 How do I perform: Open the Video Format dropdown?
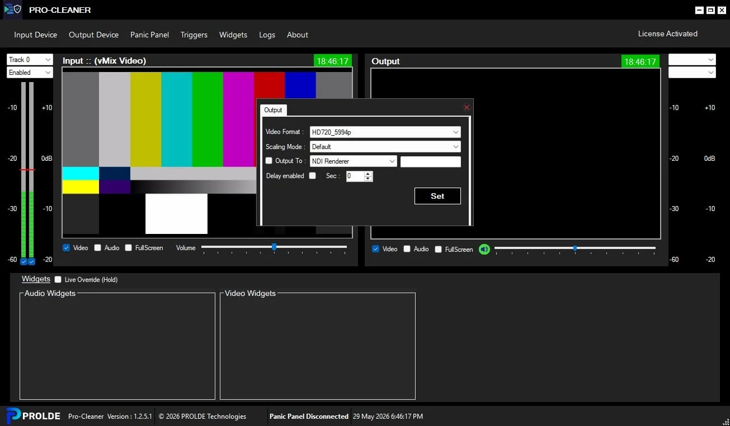pyautogui.click(x=385, y=132)
